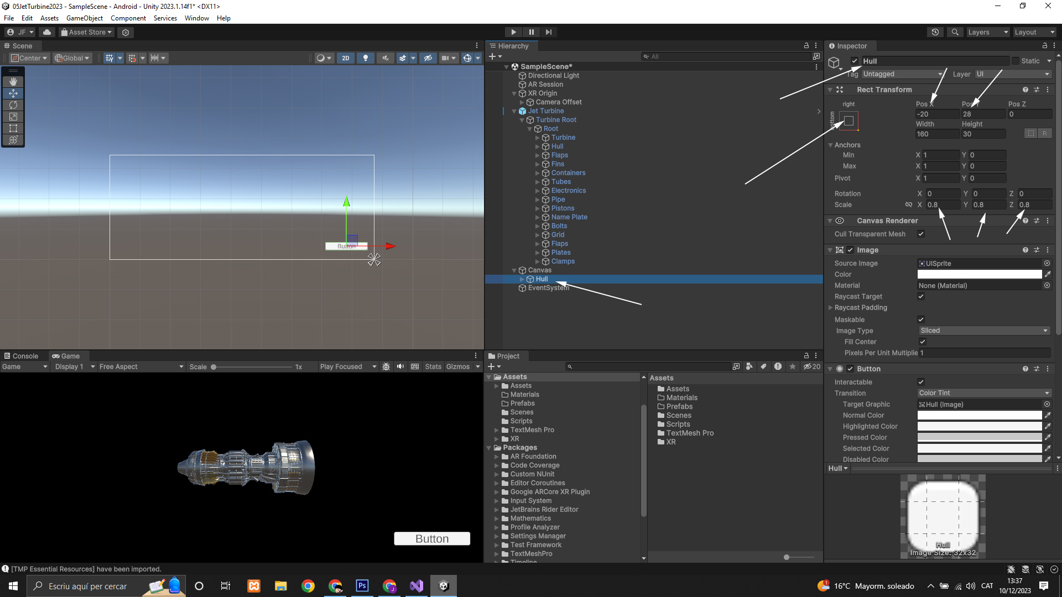
Task: Click the Pause button in toolbar
Action: [x=531, y=32]
